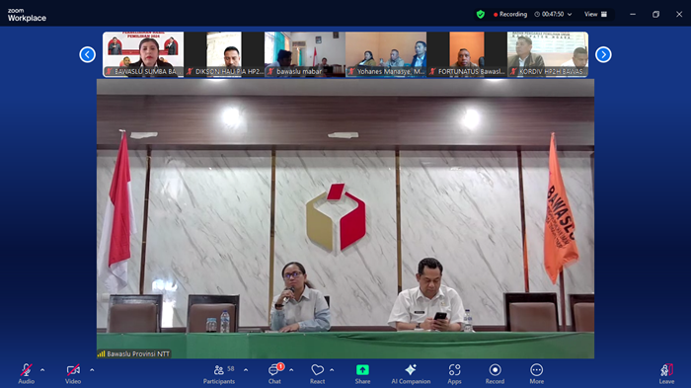Click the Record button
This screenshot has width=691, height=388.
tap(495, 373)
